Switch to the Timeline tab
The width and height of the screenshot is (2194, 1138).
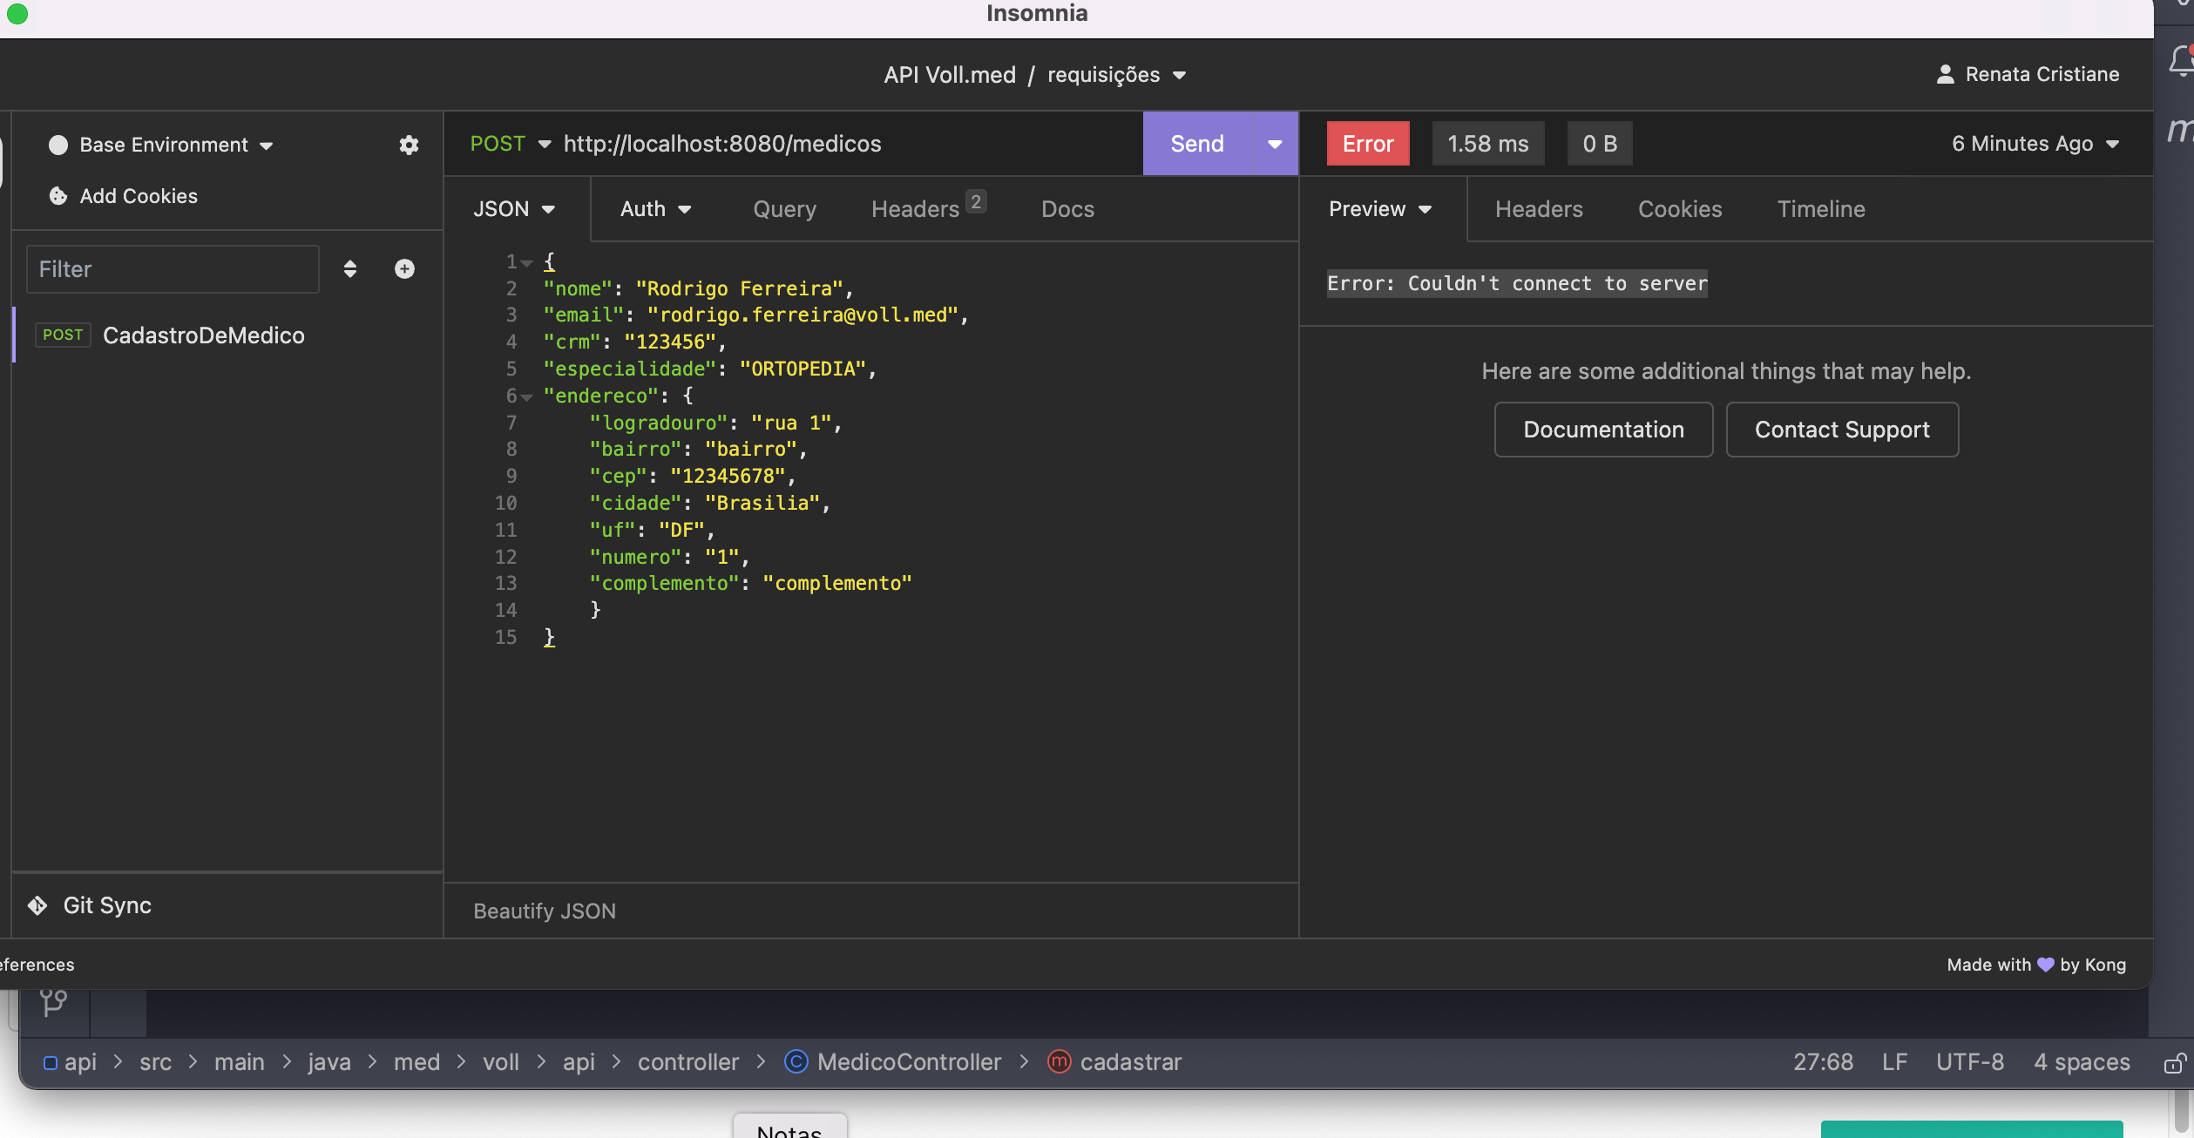1819,207
